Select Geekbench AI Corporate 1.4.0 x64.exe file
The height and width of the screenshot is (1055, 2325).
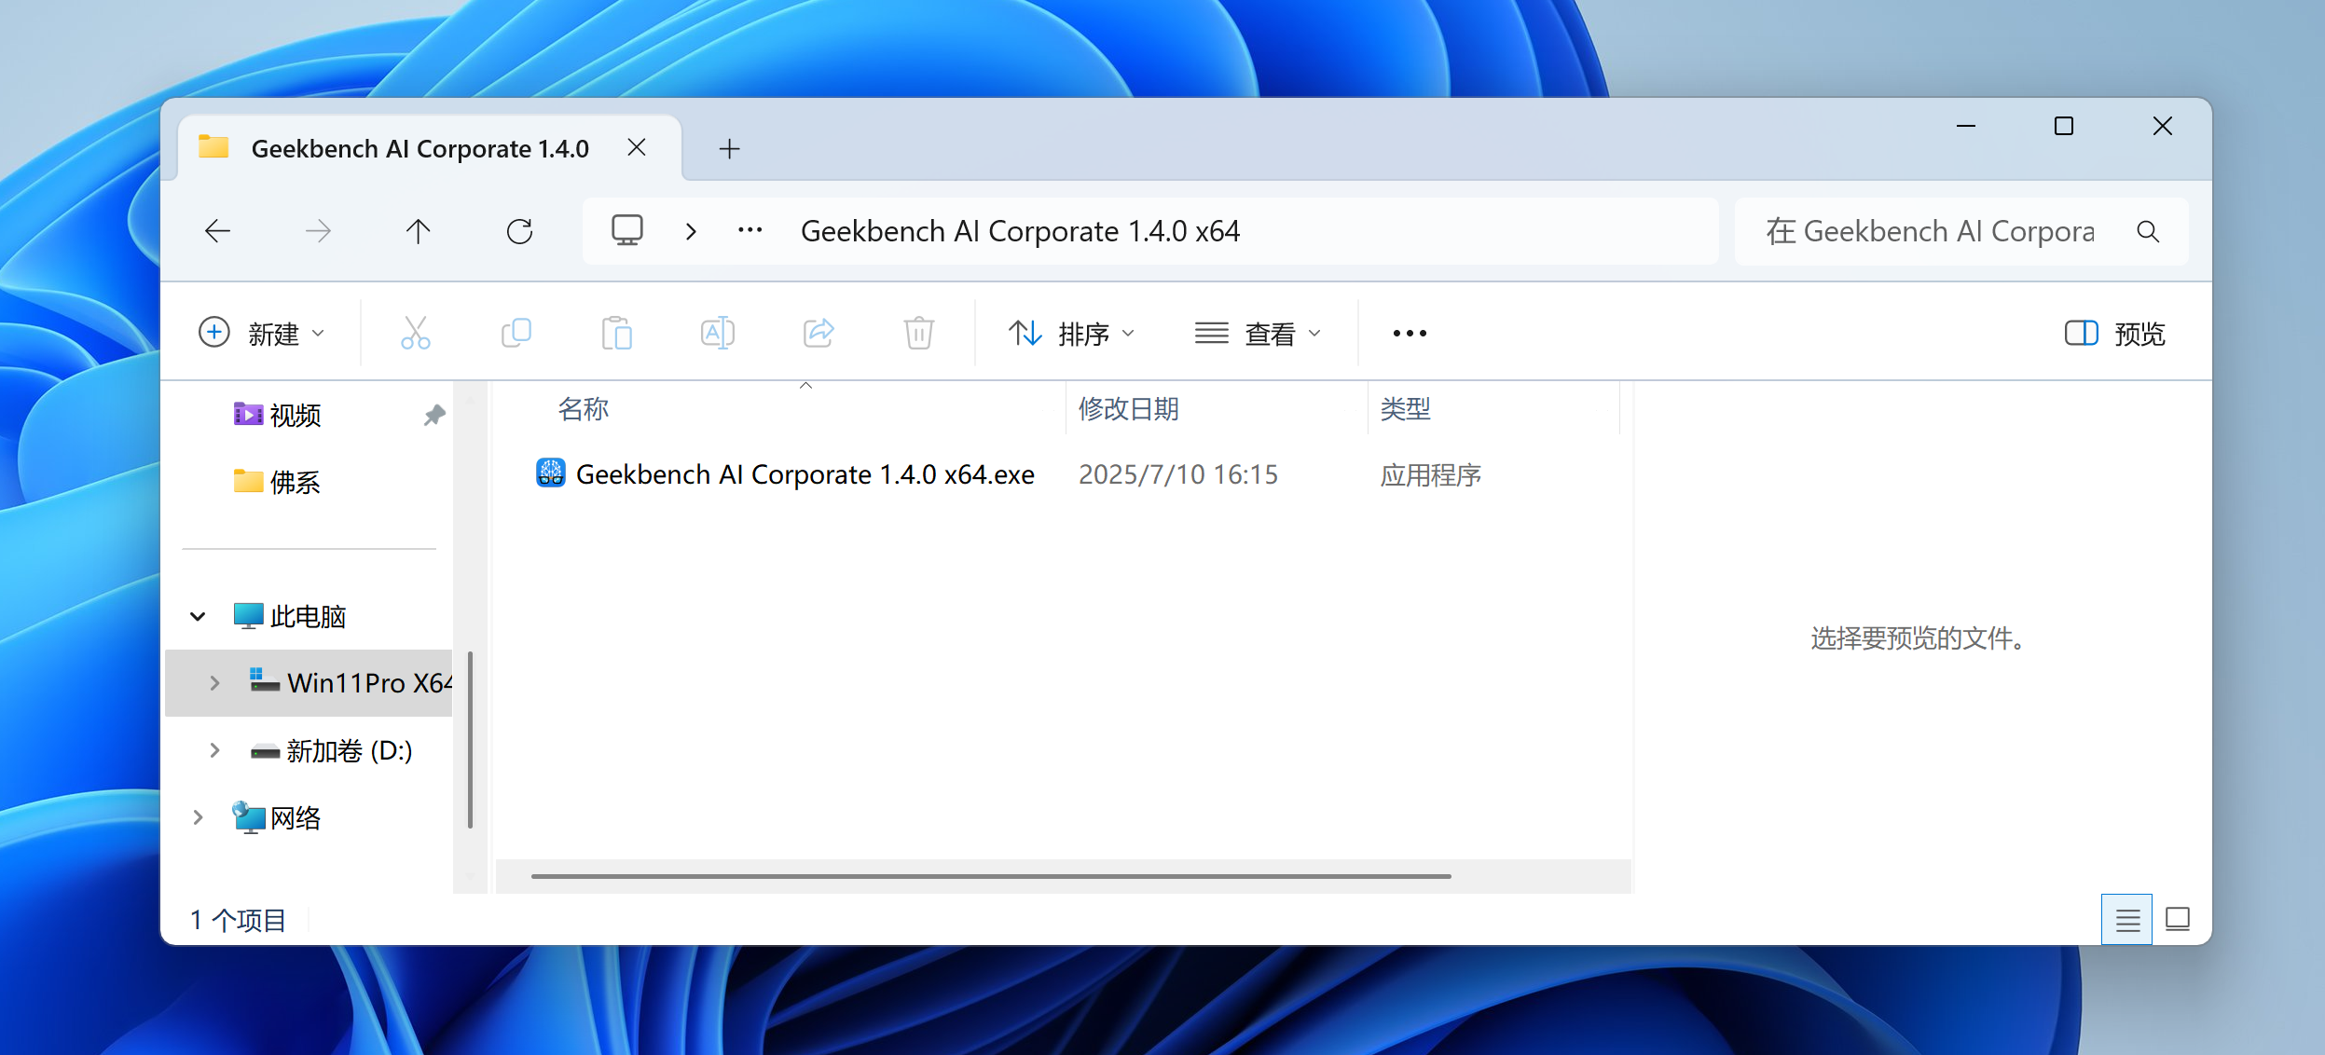pyautogui.click(x=805, y=474)
